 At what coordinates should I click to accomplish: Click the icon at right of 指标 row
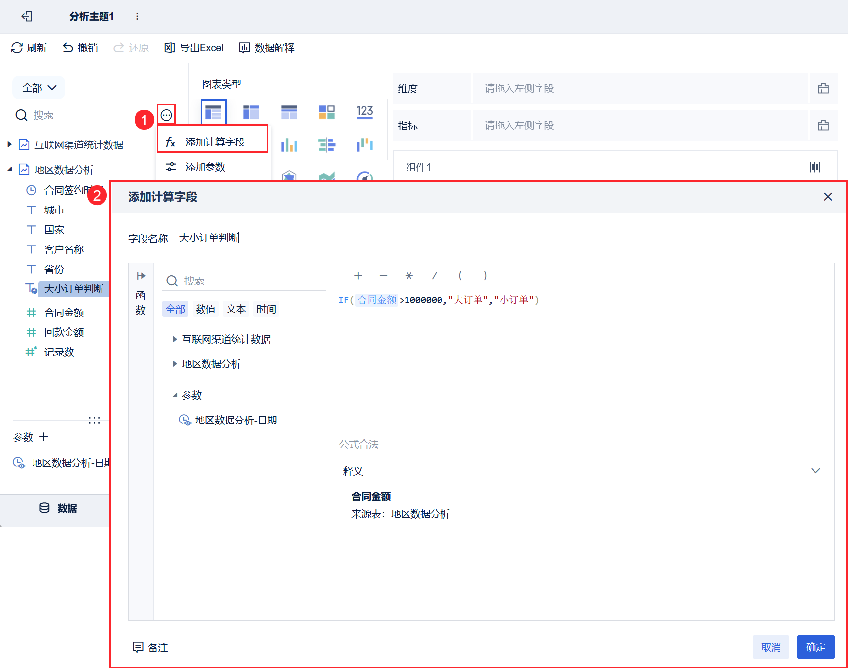[823, 125]
